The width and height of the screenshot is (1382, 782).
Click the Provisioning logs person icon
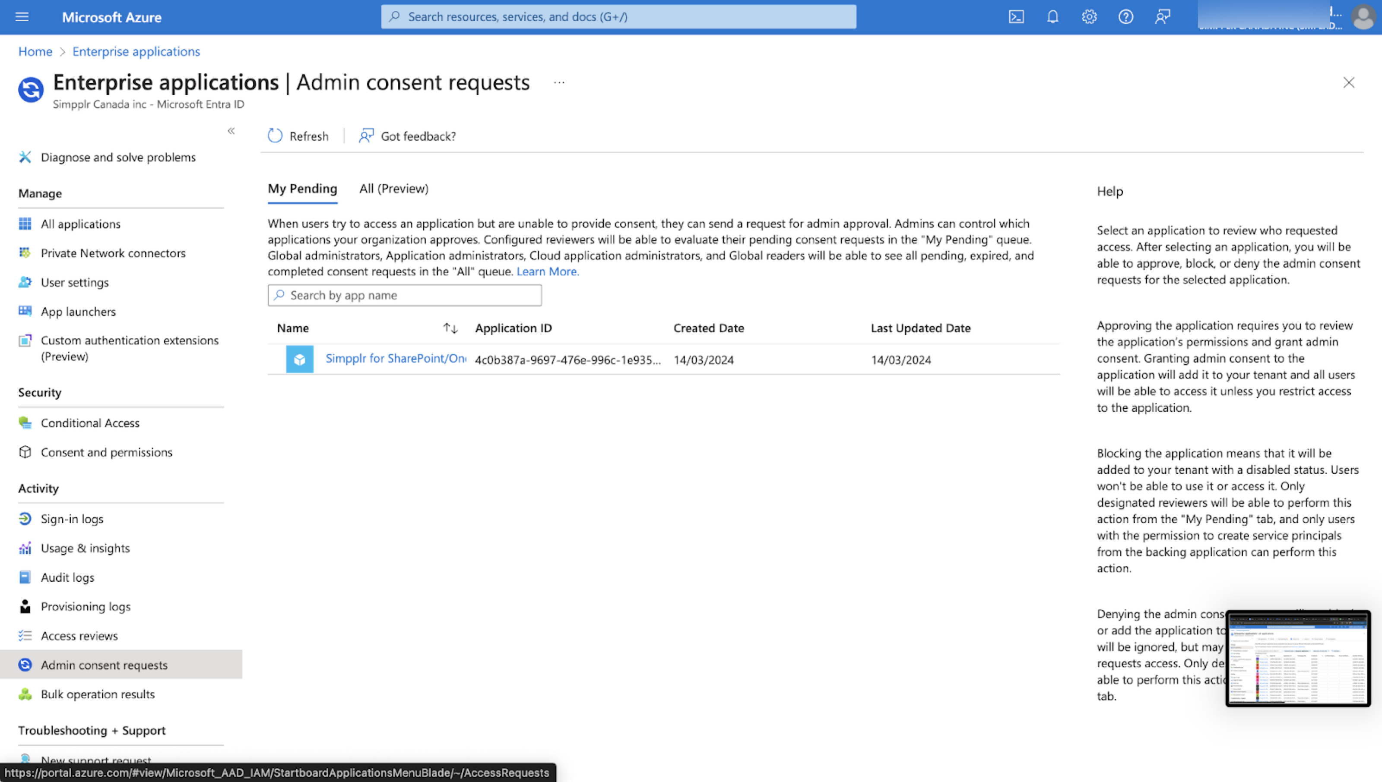point(25,606)
